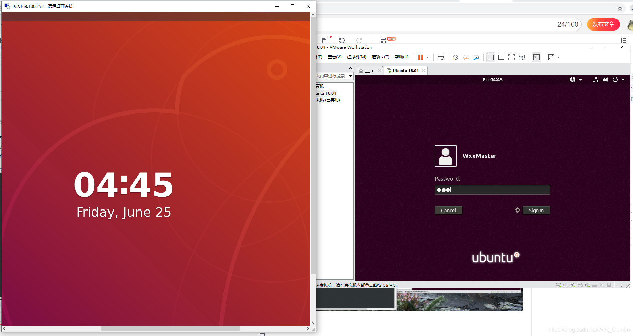This screenshot has height=336, width=633.
Task: Open the VMware snapshot manager
Action: click(476, 57)
